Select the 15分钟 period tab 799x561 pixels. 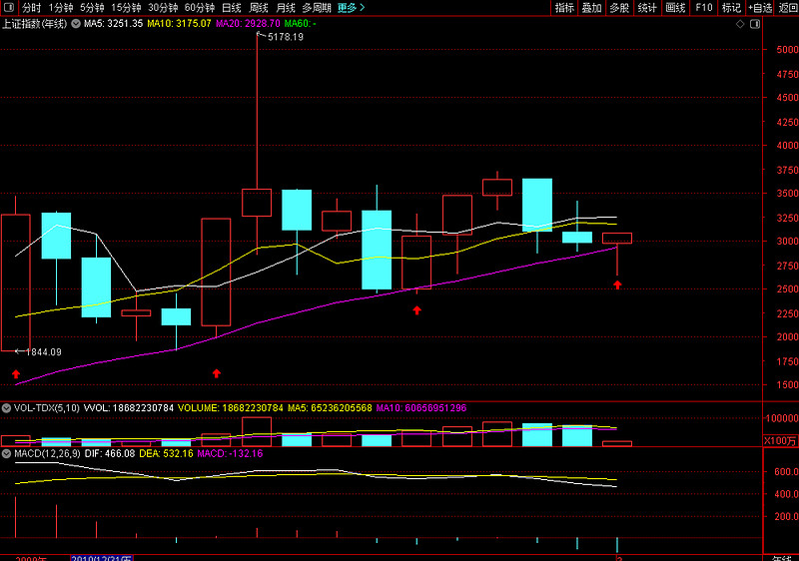coord(126,8)
